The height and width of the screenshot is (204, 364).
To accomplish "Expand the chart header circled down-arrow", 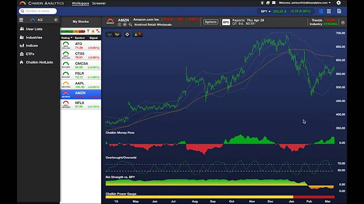I will coord(343,23).
